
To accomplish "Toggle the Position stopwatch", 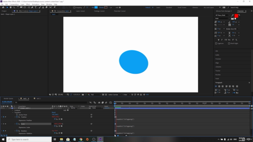I will (x=17, y=117).
